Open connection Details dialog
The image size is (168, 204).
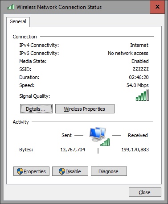pos(36,109)
